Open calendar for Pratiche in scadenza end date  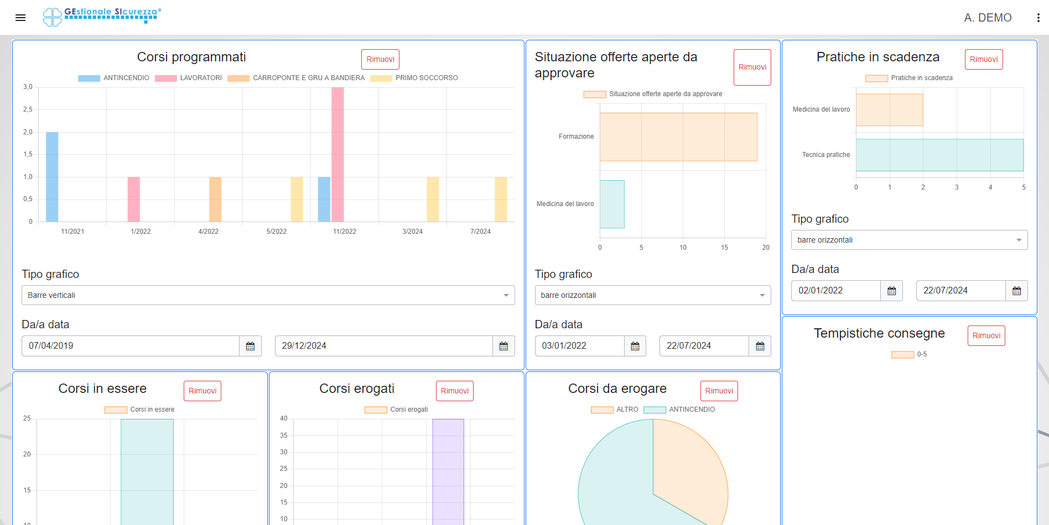(x=1017, y=291)
